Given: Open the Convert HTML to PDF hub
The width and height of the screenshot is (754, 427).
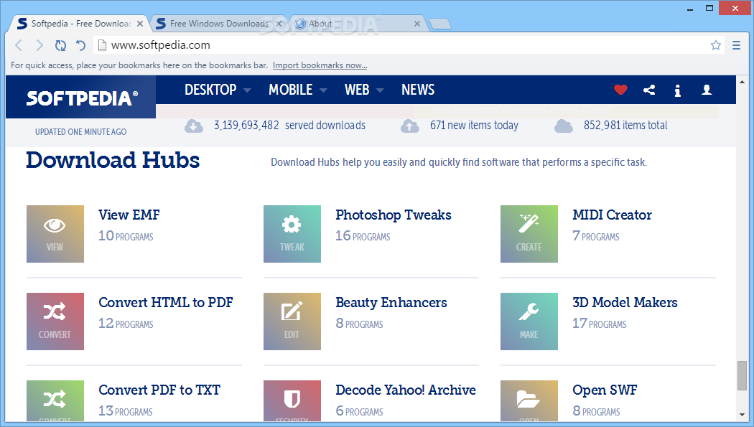Looking at the screenshot, I should (x=166, y=302).
